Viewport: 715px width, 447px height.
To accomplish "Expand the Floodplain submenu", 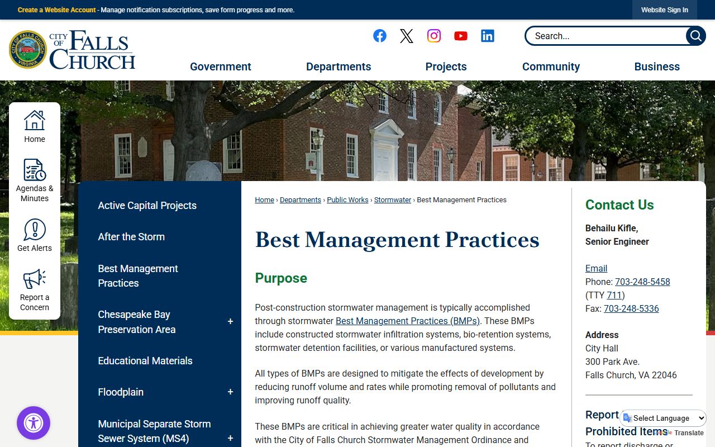I will point(230,392).
